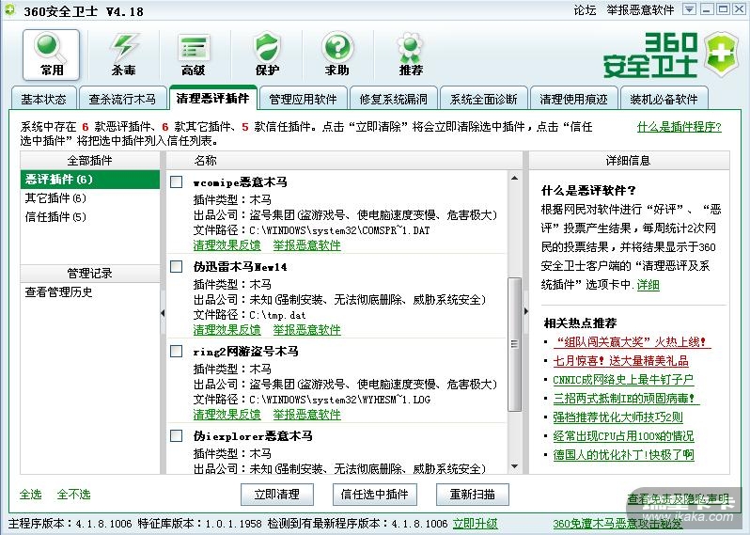Image resolution: width=750 pixels, height=535 pixels.
Task: Open the 求助 question mark icon
Action: click(x=337, y=55)
